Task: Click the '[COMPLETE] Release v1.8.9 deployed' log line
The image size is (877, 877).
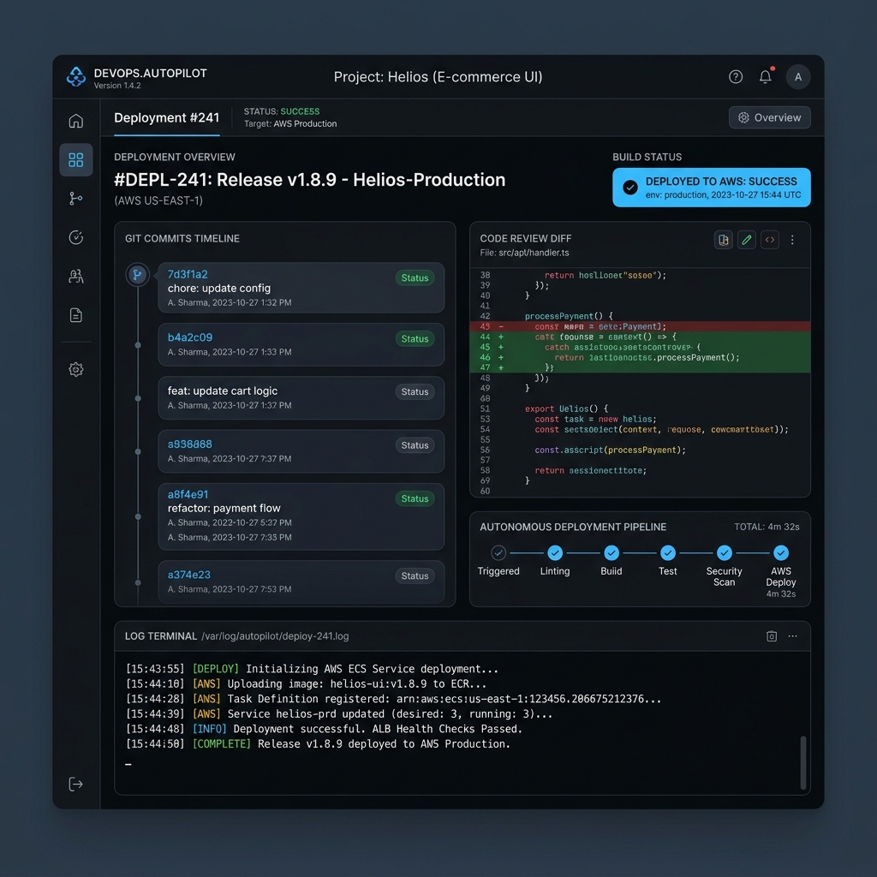Action: pyautogui.click(x=318, y=744)
